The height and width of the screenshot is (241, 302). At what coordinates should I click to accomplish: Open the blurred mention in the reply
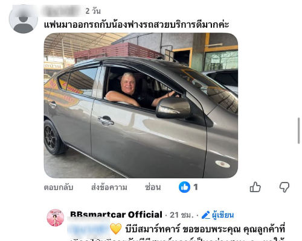[89, 229]
